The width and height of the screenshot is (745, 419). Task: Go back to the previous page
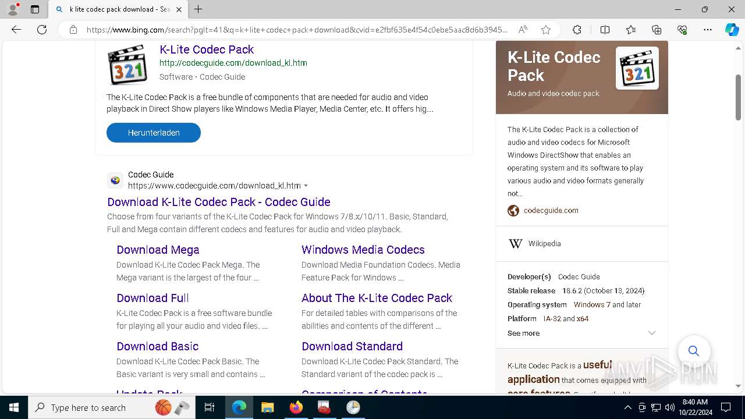tap(16, 30)
